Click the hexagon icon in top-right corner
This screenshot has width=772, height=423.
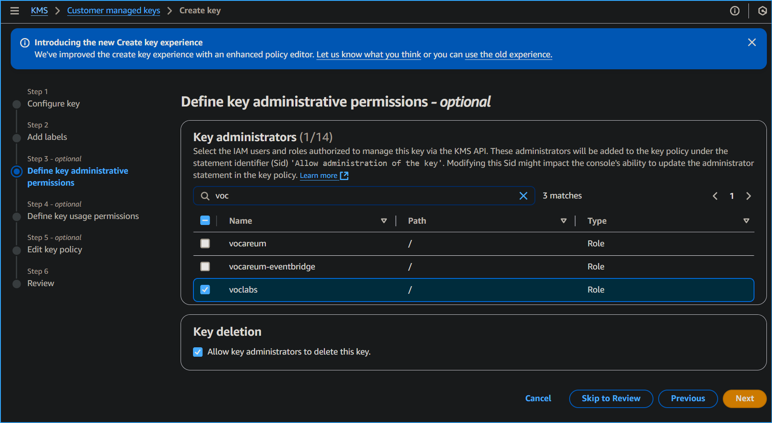point(763,11)
